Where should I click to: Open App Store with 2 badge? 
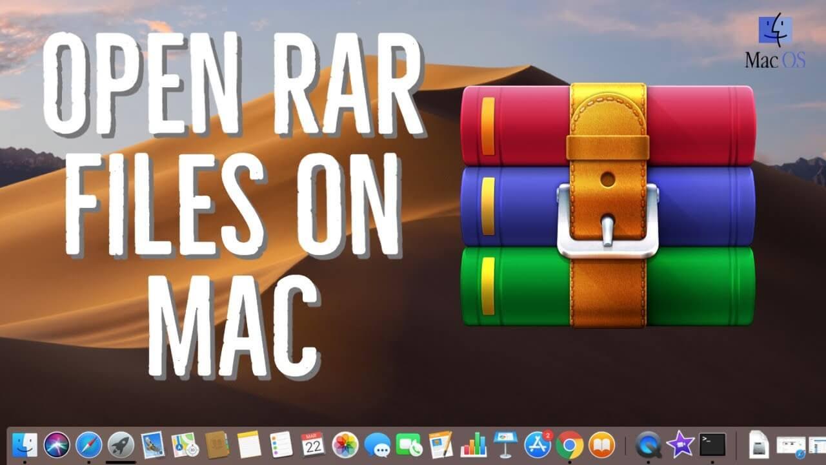(538, 444)
